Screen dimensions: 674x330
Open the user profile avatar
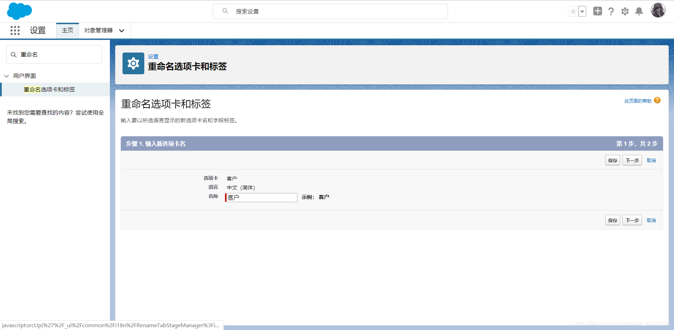[658, 11]
